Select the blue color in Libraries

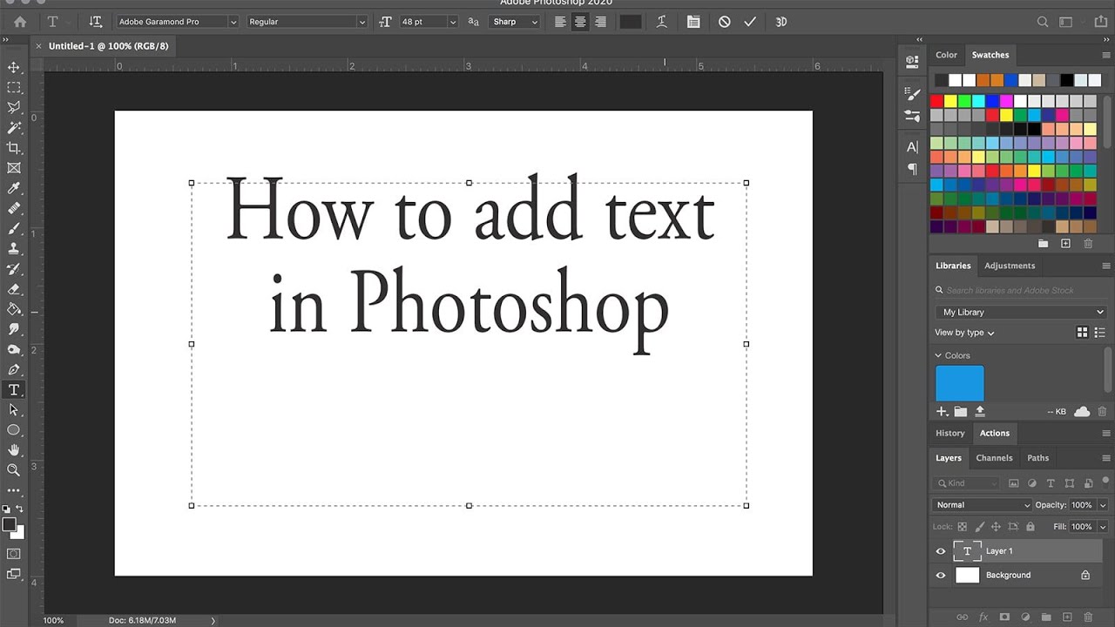pyautogui.click(x=960, y=383)
